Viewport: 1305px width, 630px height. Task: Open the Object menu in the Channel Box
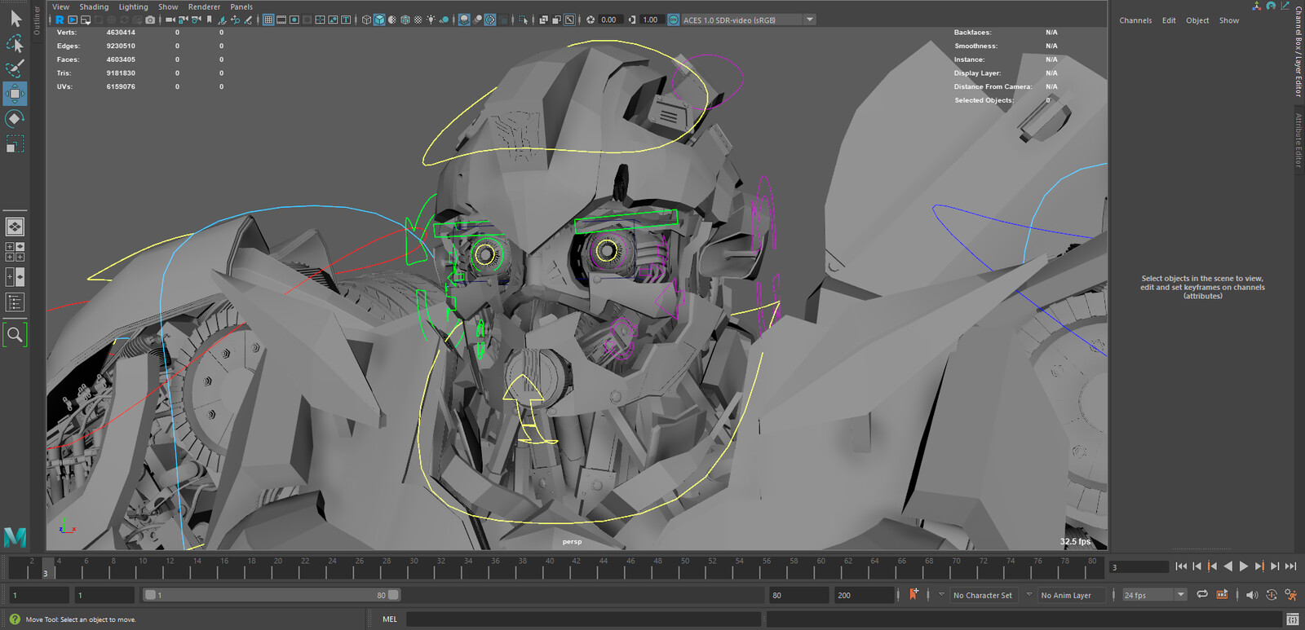pyautogui.click(x=1197, y=20)
